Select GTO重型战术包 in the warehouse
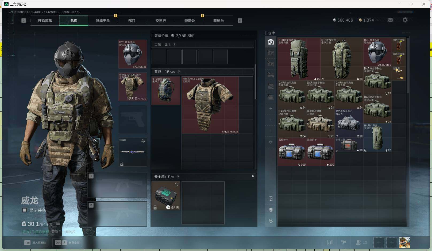This screenshot has width=432, height=251. 299,59
